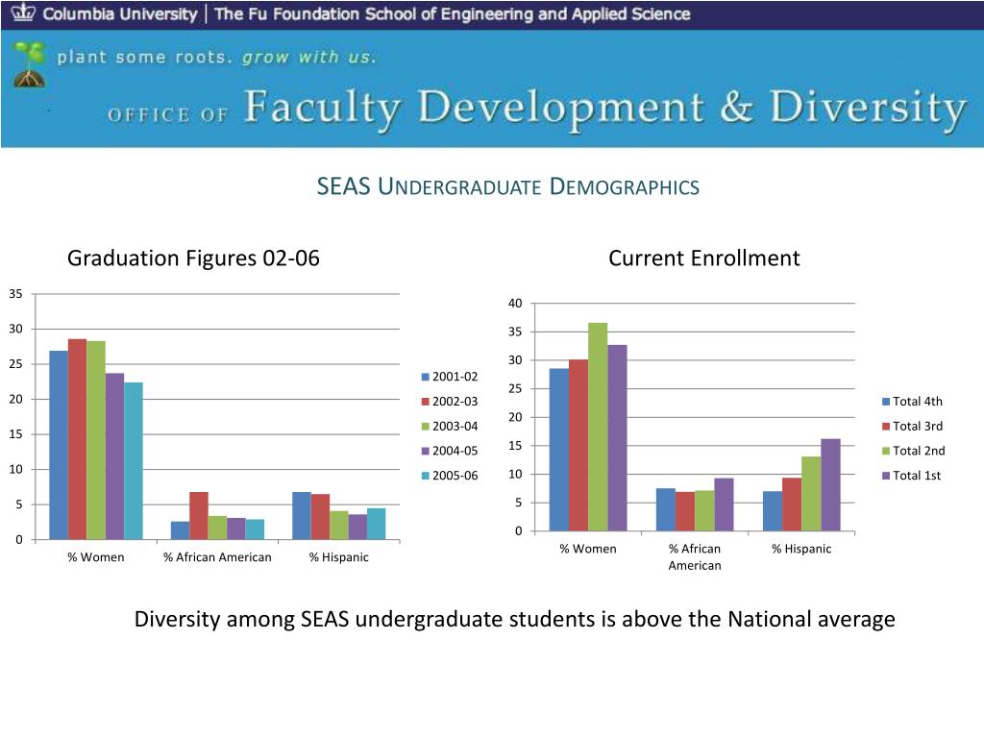Image resolution: width=984 pixels, height=738 pixels.
Task: Click the purple 2004-05 legend swatch
Action: tap(425, 452)
